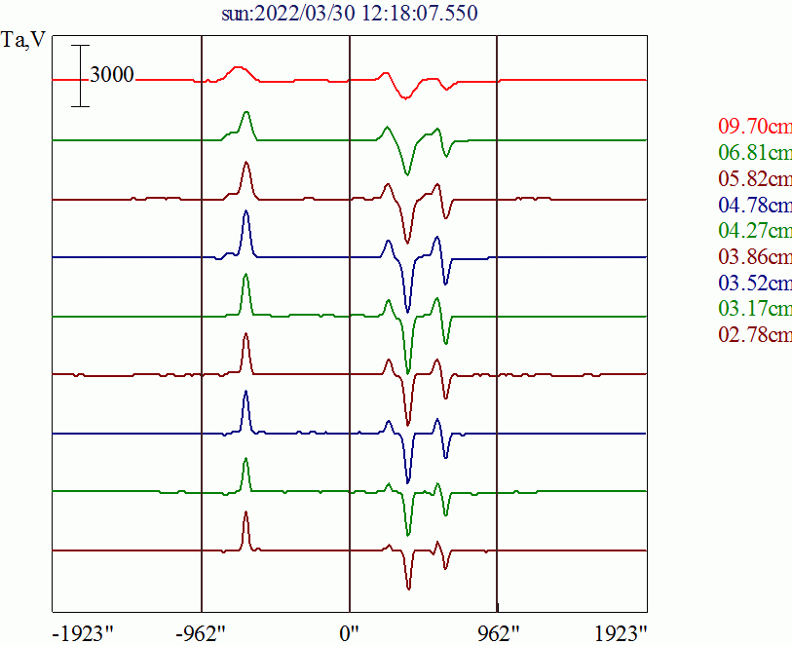Click the Ta,V axis label
792x645 pixels.
[x=23, y=39]
